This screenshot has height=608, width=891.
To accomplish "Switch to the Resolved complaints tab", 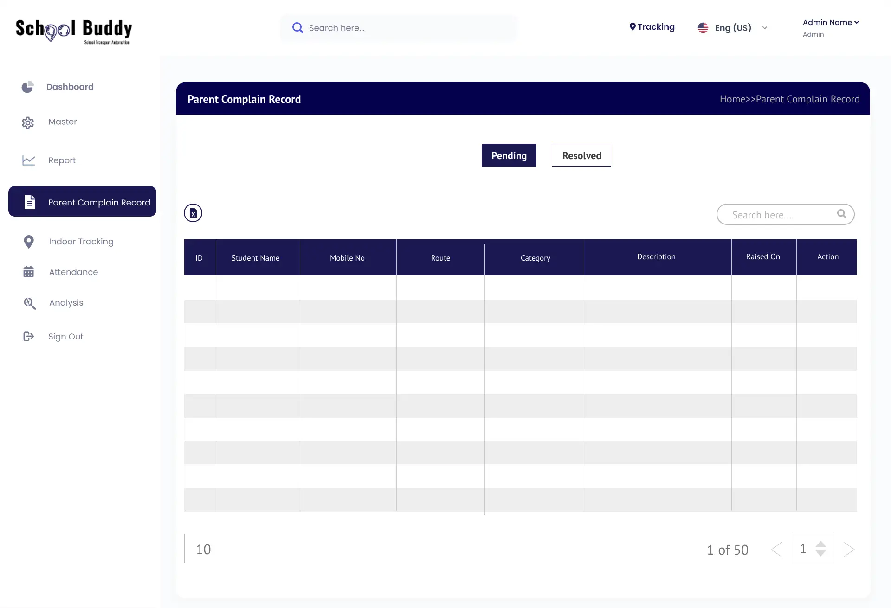I will point(581,155).
